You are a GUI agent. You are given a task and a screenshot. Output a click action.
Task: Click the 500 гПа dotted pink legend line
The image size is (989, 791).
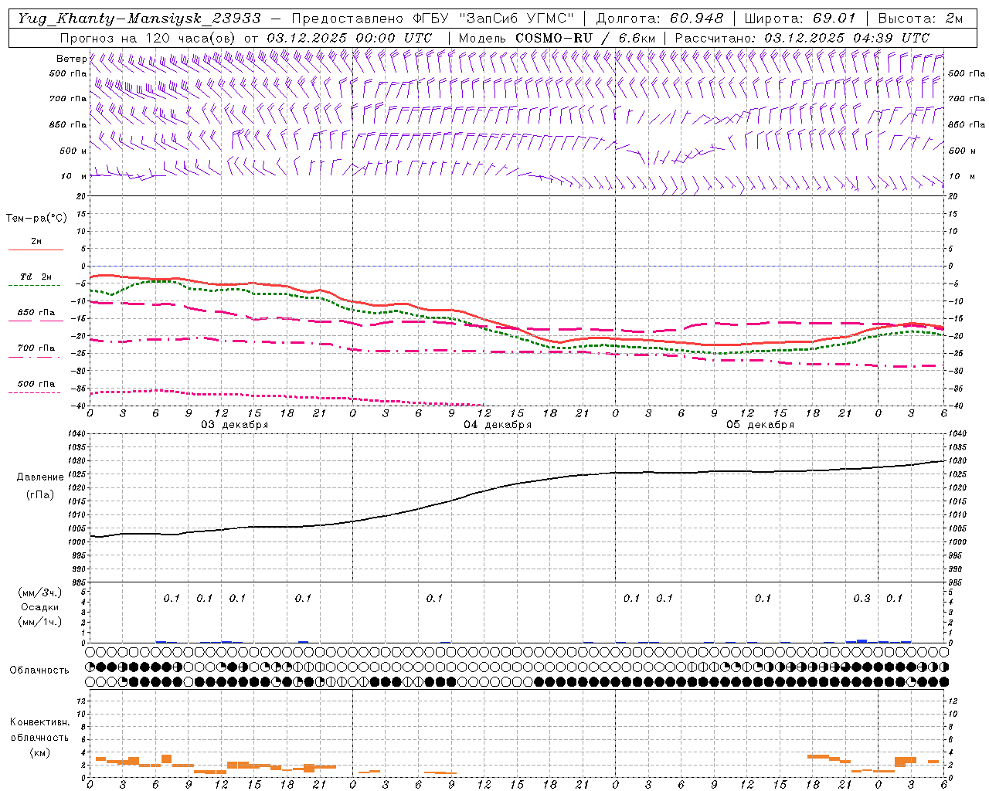click(34, 393)
